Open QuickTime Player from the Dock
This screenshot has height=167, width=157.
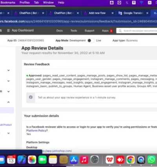coord(141,160)
